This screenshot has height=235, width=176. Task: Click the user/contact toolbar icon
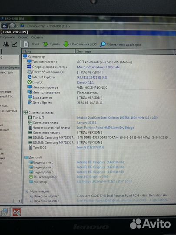click(x=6, y=44)
